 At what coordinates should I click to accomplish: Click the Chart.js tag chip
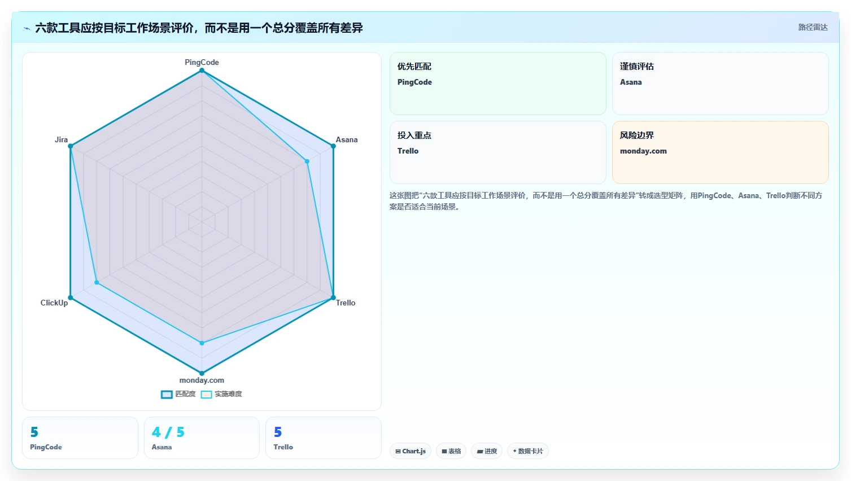coord(411,451)
